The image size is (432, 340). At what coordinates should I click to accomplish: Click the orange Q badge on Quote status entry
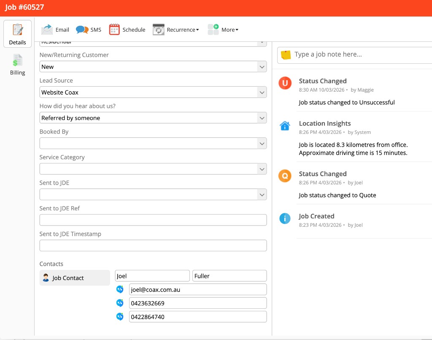point(285,177)
